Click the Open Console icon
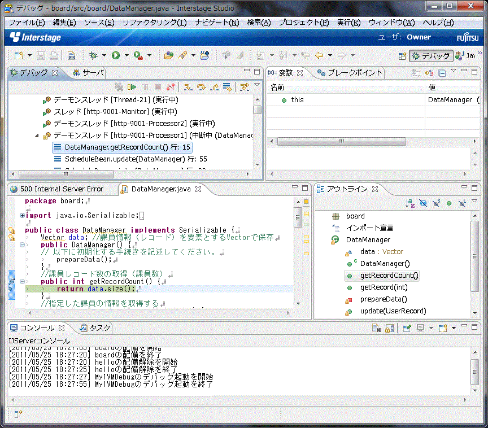Screen dimensions: 488x428 coord(443,328)
